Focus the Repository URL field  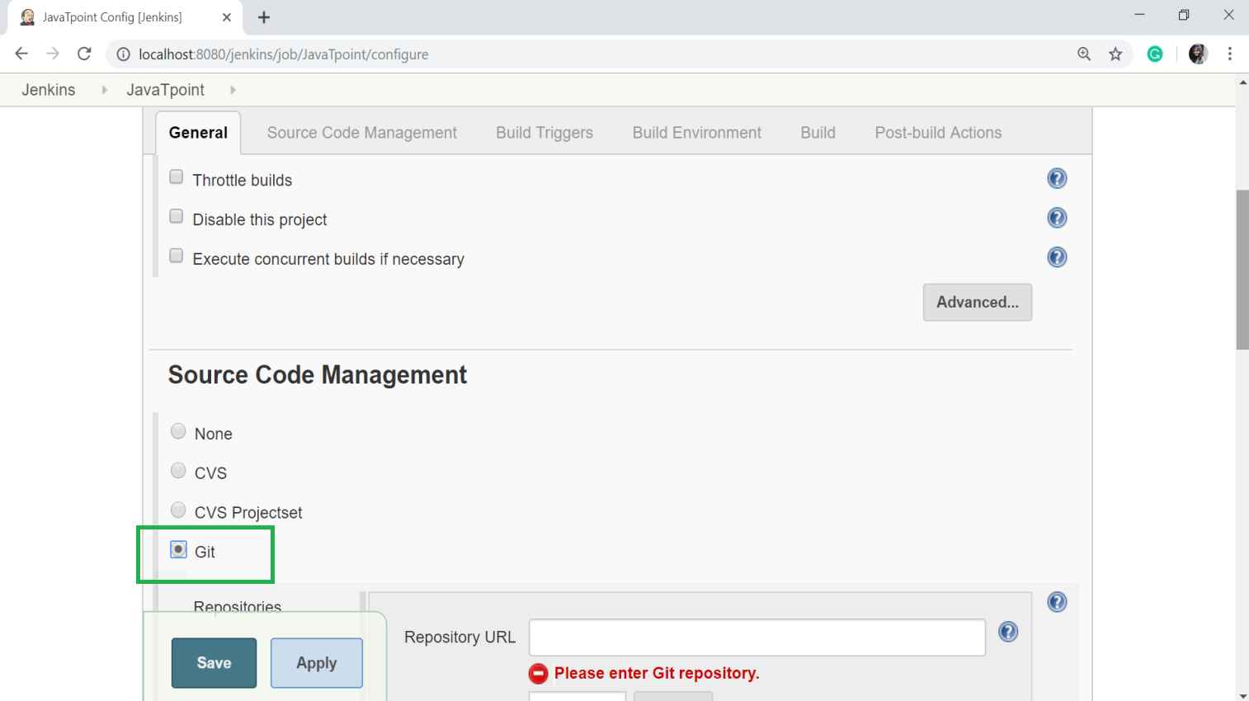[x=757, y=637]
